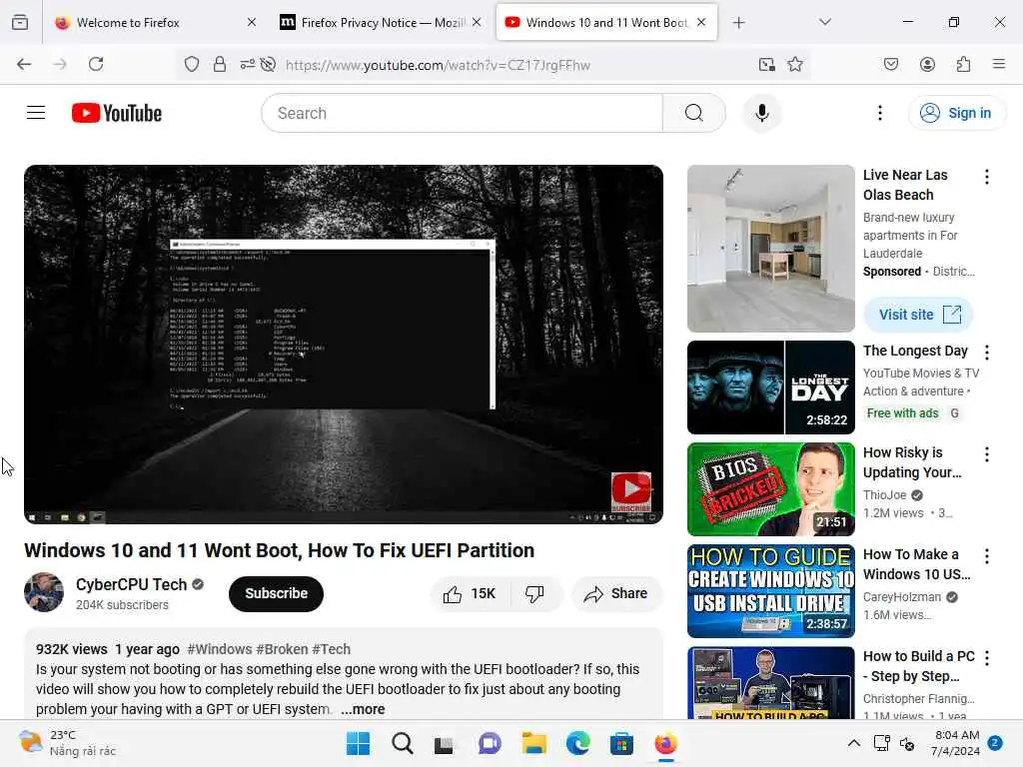Image resolution: width=1023 pixels, height=767 pixels.
Task: Open Windows Start menu
Action: [x=358, y=743]
